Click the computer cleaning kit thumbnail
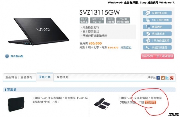Image resolution: width=180 pixels, height=117 pixels. (102, 103)
